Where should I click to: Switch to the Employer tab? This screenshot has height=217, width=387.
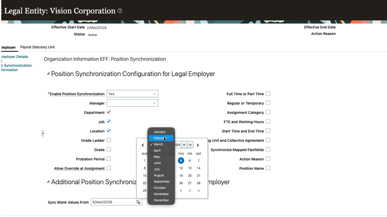9,47
